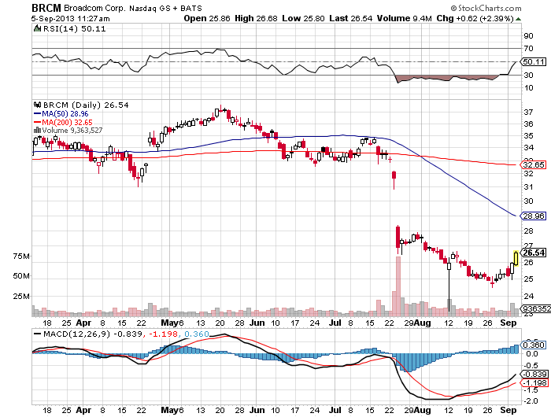551x417 pixels.
Task: Click Sep date label under MACD panel
Action: [508, 410]
